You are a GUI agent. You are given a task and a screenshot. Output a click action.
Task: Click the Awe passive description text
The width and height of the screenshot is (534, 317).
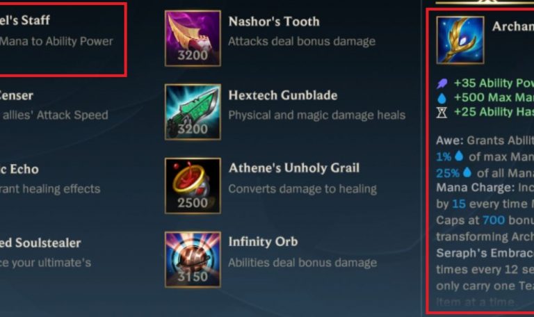(485, 156)
